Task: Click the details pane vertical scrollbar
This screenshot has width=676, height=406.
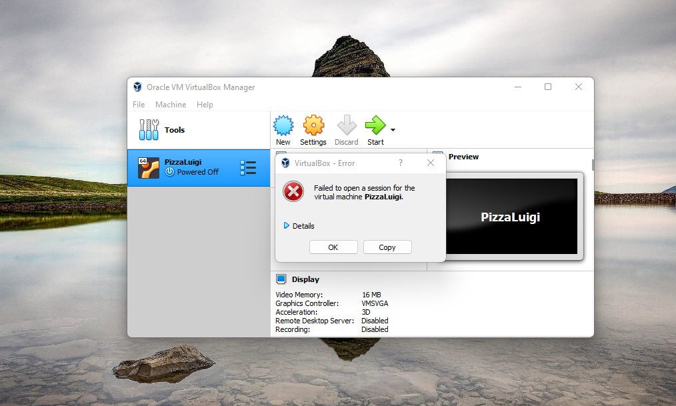Action: point(593,165)
